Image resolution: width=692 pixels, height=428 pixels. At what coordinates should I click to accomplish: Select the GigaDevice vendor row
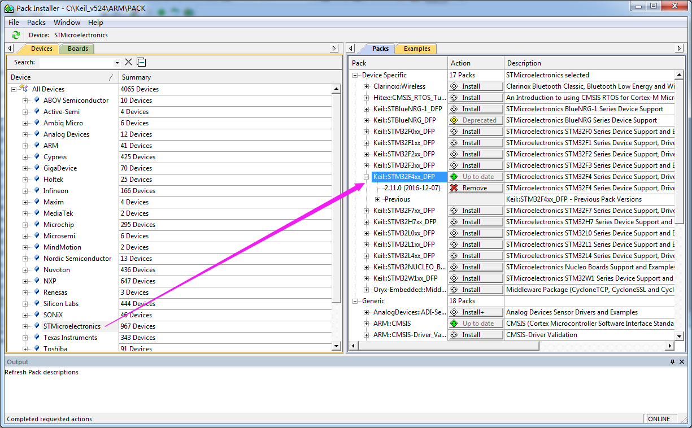tap(60, 168)
